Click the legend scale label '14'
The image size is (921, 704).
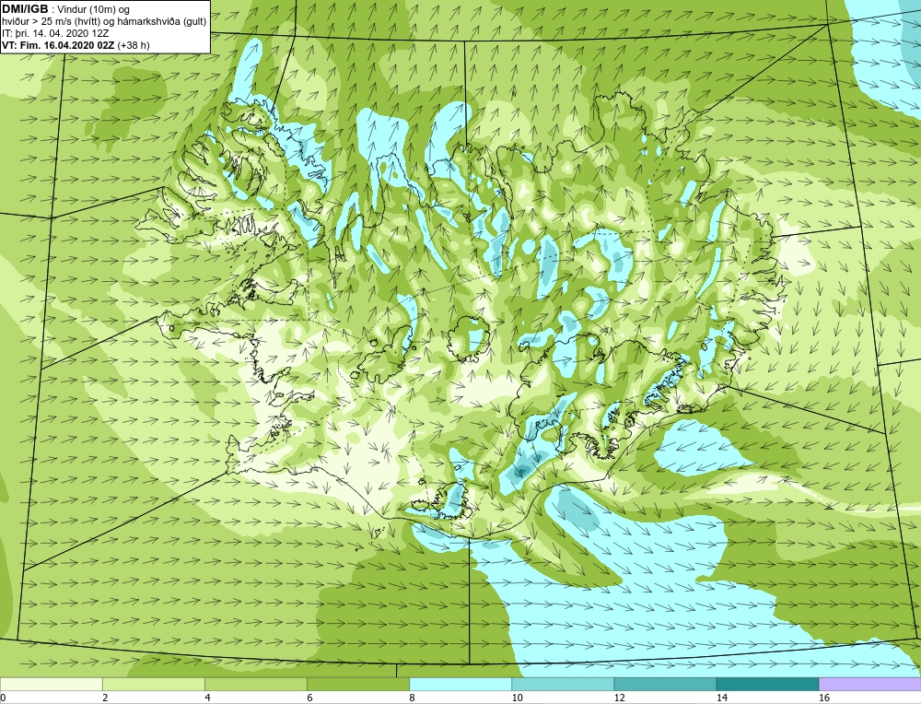point(721,698)
